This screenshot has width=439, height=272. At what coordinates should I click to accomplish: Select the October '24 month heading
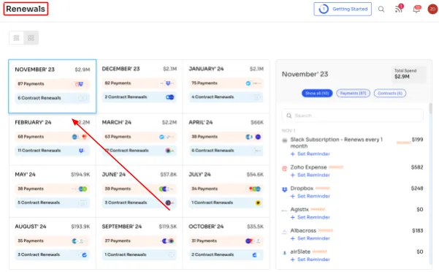[x=206, y=227]
